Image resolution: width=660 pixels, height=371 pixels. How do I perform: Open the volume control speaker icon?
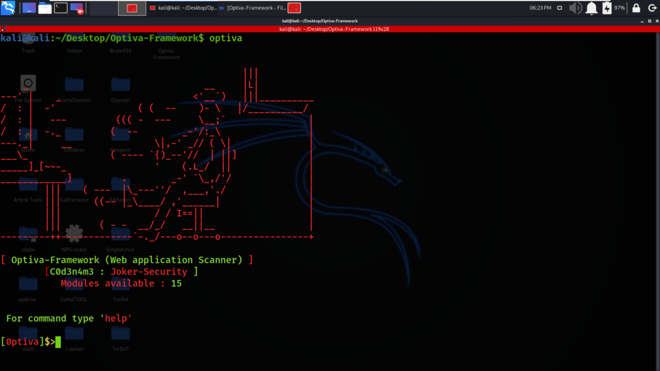tap(575, 8)
